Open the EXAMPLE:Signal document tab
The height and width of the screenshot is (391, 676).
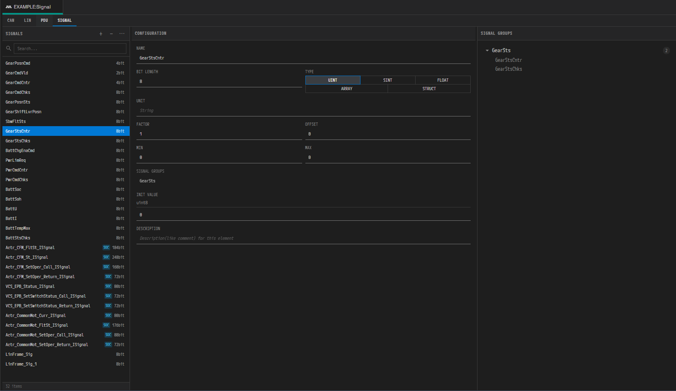(x=32, y=7)
